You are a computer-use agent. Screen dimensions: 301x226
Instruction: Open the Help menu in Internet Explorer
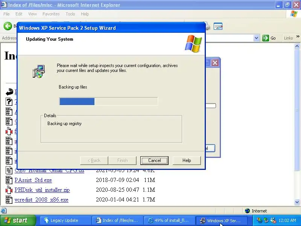[x=85, y=14]
